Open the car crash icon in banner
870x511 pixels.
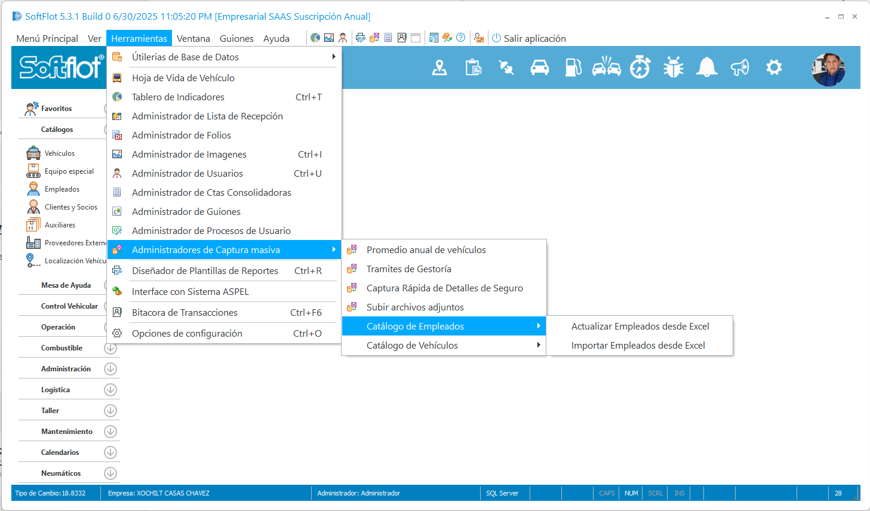[606, 68]
